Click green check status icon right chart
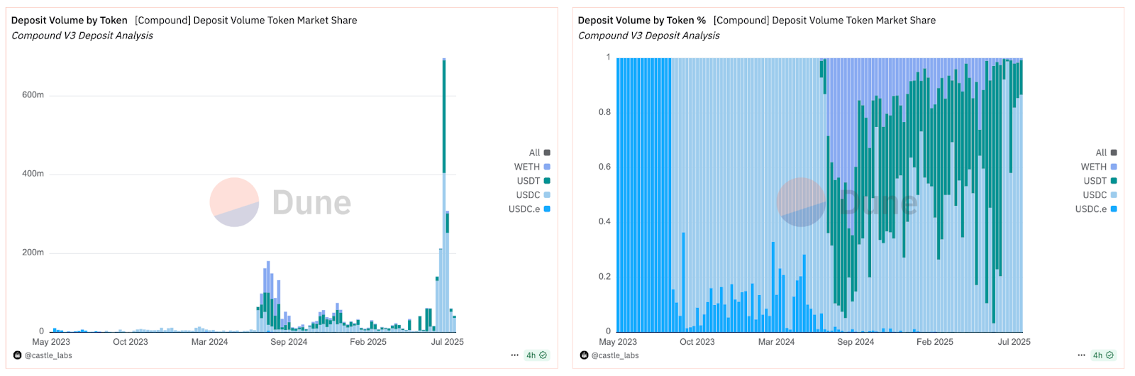The height and width of the screenshot is (376, 1135). pos(1110,355)
